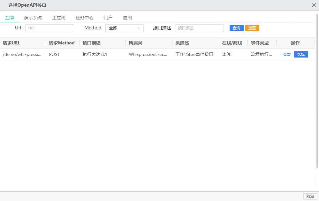
Task: Select the 门户 tab
Action: (x=108, y=18)
